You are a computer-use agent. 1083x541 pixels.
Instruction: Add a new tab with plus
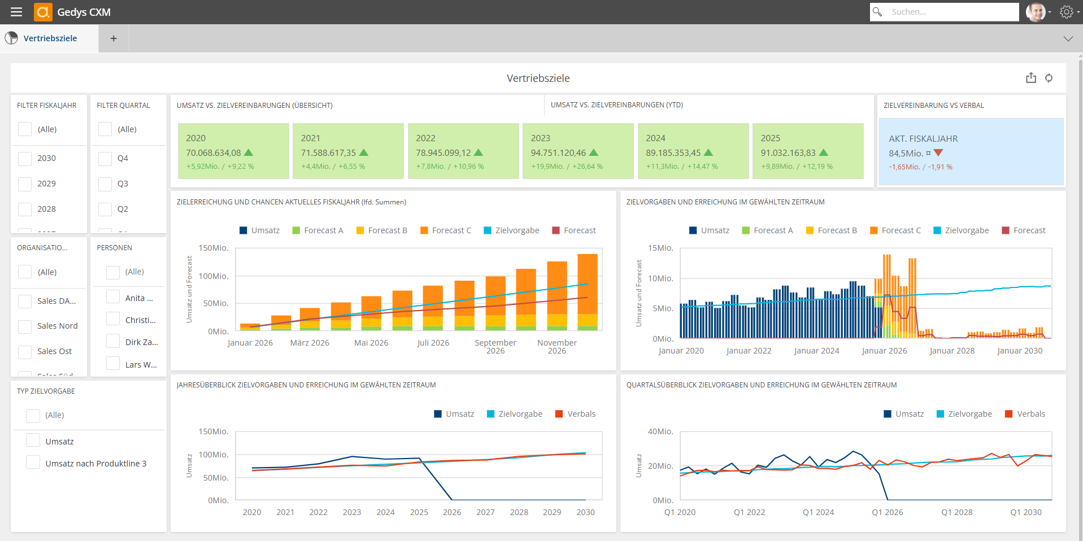pyautogui.click(x=114, y=38)
